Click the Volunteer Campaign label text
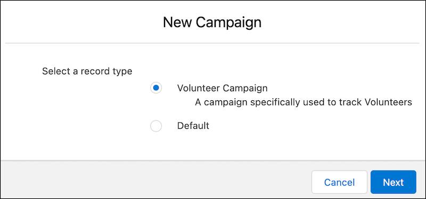 coord(222,88)
